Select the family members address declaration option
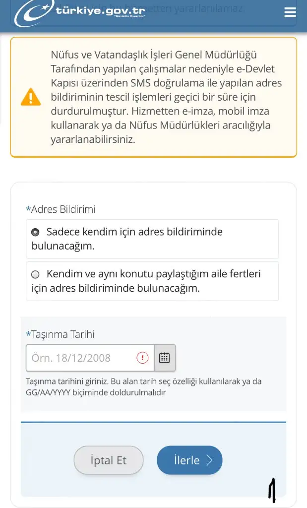This screenshot has height=508, width=307. click(x=36, y=274)
